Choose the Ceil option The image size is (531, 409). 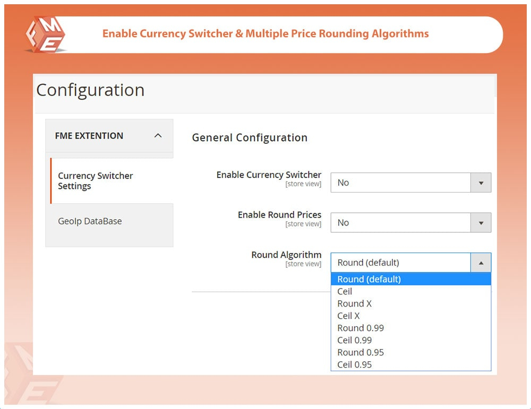[x=345, y=291]
